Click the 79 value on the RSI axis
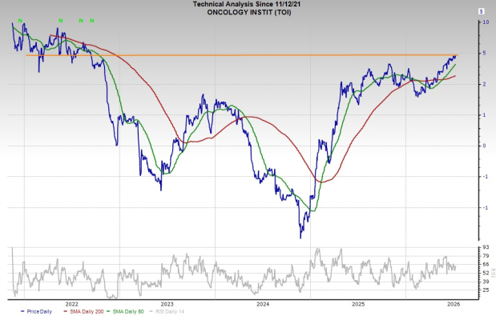 click(x=486, y=256)
